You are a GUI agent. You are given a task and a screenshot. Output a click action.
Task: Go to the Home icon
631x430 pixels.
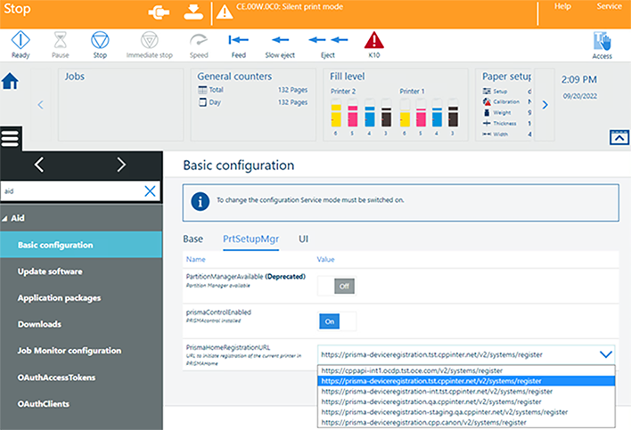coord(11,82)
